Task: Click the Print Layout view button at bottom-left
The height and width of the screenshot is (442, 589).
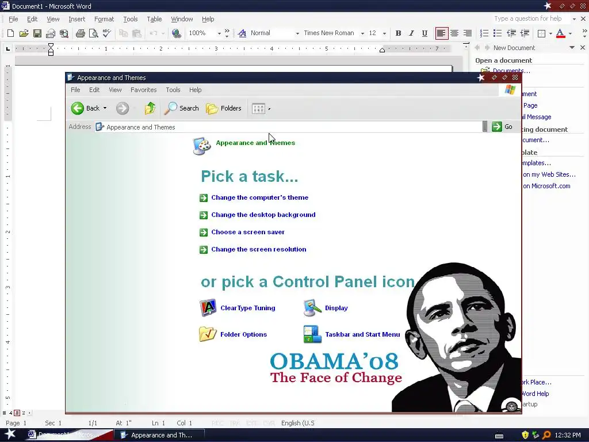Action: pos(17,413)
